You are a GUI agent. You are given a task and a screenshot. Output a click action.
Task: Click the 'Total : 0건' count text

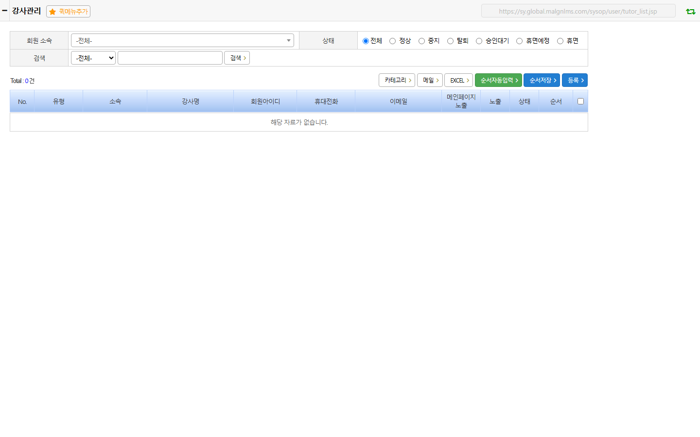coord(22,81)
